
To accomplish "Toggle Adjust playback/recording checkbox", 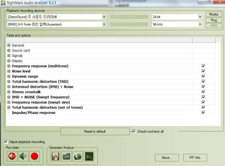I will coord(6,142).
